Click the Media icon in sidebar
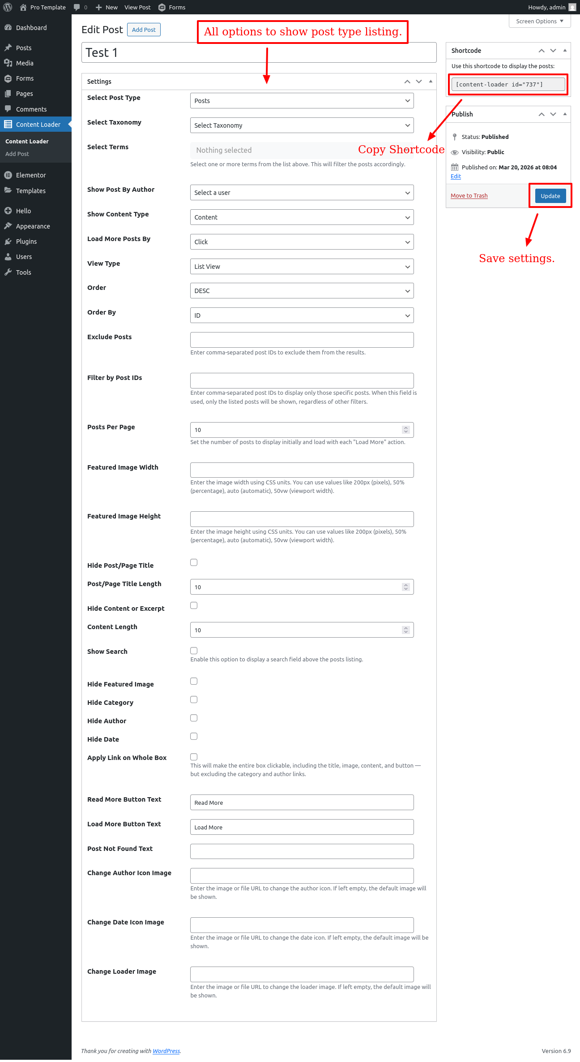 point(8,63)
